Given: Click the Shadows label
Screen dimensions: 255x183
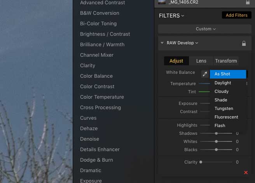Looking at the screenshot, I should pyautogui.click(x=188, y=133).
